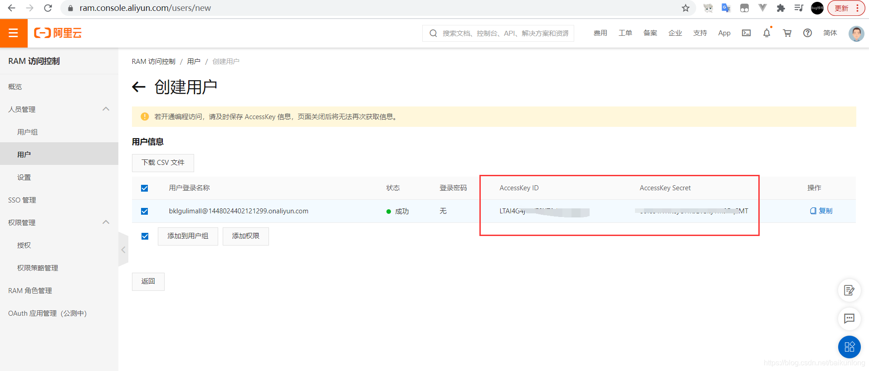Open 支持 in the top navigation
The height and width of the screenshot is (371, 869).
click(x=700, y=33)
